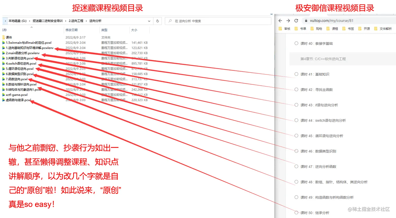The width and height of the screenshot is (396, 218).
Task: Click the 在 逆向分析 中搜索 search box
Action: coord(218,21)
